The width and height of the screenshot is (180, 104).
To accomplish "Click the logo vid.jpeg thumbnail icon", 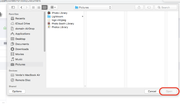I will (49, 20).
